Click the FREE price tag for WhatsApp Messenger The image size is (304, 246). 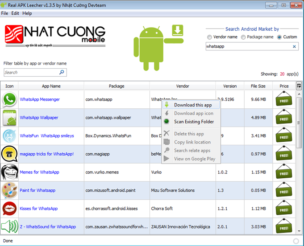point(284,99)
